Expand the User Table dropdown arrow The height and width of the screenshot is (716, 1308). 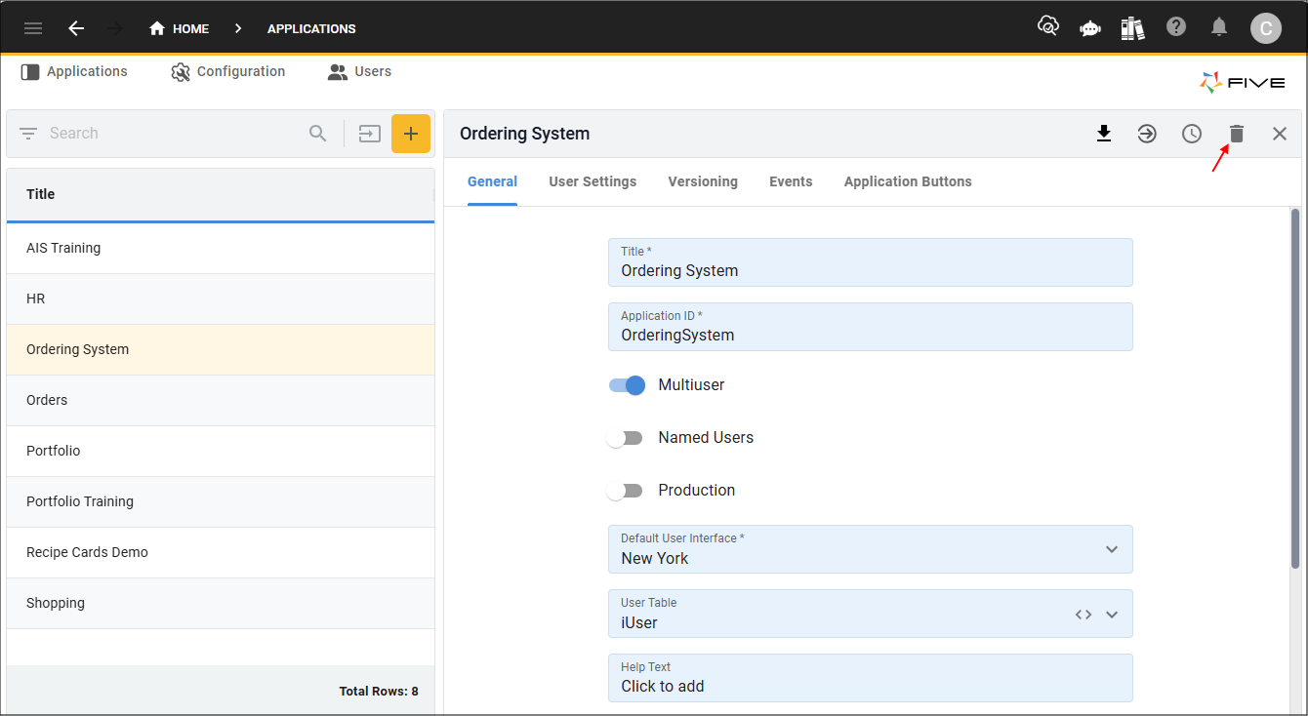(x=1112, y=615)
